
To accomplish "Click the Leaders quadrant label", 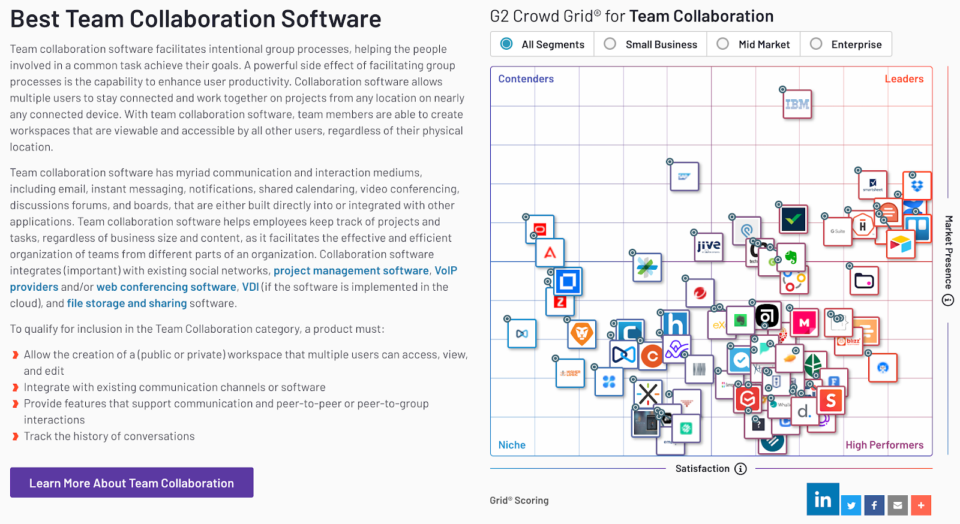I will 904,79.
